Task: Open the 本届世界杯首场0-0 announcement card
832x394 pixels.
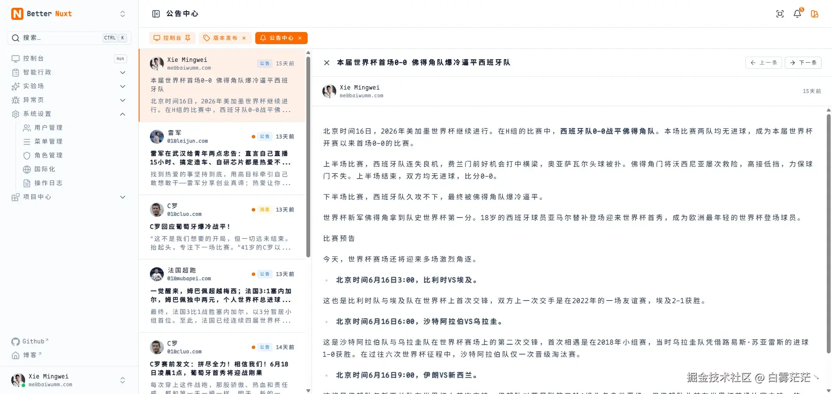Action: click(222, 85)
